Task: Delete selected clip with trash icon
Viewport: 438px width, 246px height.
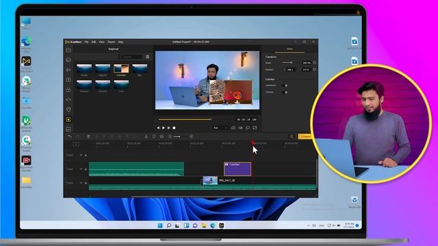Action: (x=88, y=137)
